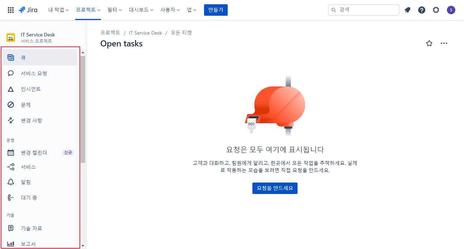
Task: Click the 신규 badge next to 변경 캘린더
Action: click(68, 153)
